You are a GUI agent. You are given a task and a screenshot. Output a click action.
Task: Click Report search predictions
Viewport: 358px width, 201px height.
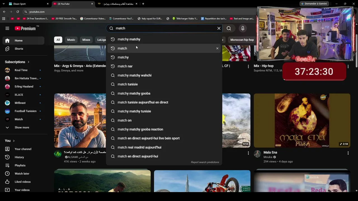[x=205, y=162]
